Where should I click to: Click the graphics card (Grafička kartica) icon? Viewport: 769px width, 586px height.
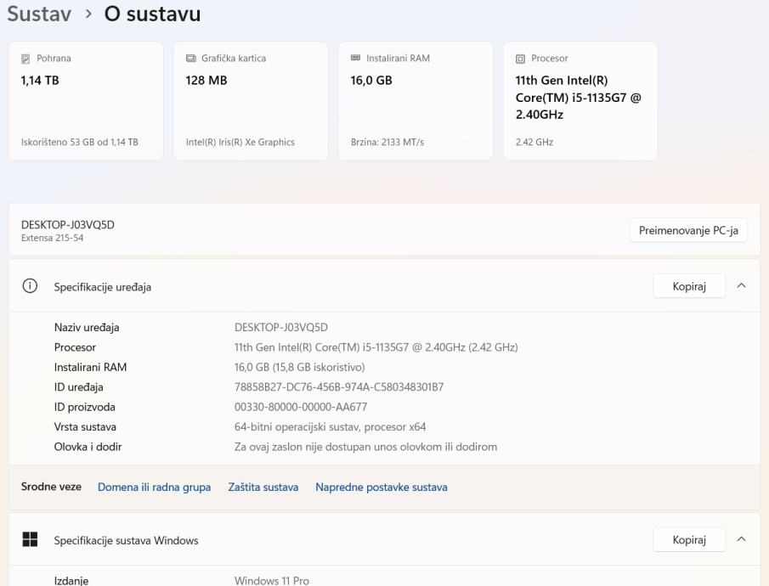[x=190, y=59]
